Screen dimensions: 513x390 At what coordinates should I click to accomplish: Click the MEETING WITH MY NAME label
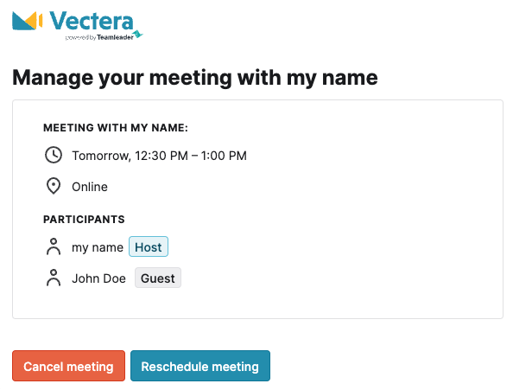116,128
